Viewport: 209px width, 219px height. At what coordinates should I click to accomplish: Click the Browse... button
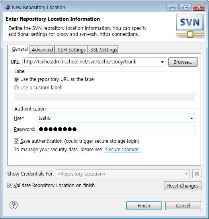(183, 62)
